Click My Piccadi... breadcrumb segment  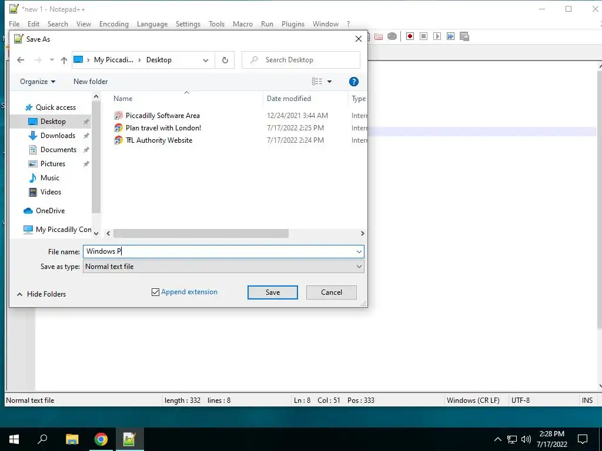(x=113, y=60)
